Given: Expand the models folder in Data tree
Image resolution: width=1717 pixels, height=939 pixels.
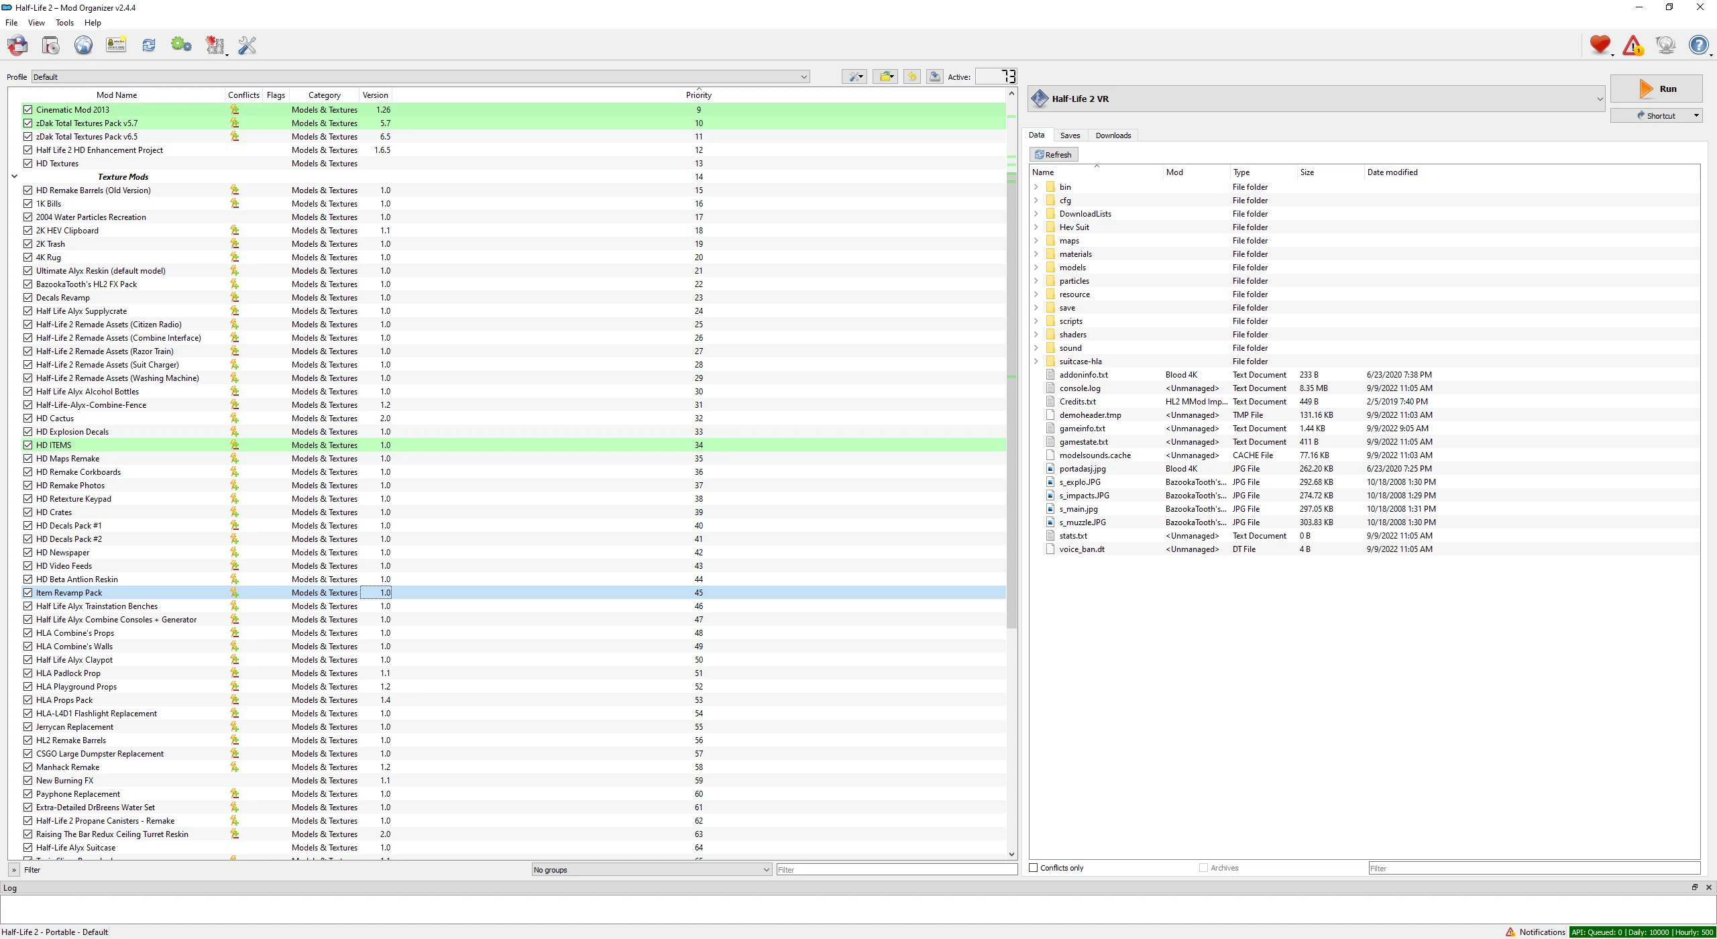Looking at the screenshot, I should pyautogui.click(x=1036, y=268).
